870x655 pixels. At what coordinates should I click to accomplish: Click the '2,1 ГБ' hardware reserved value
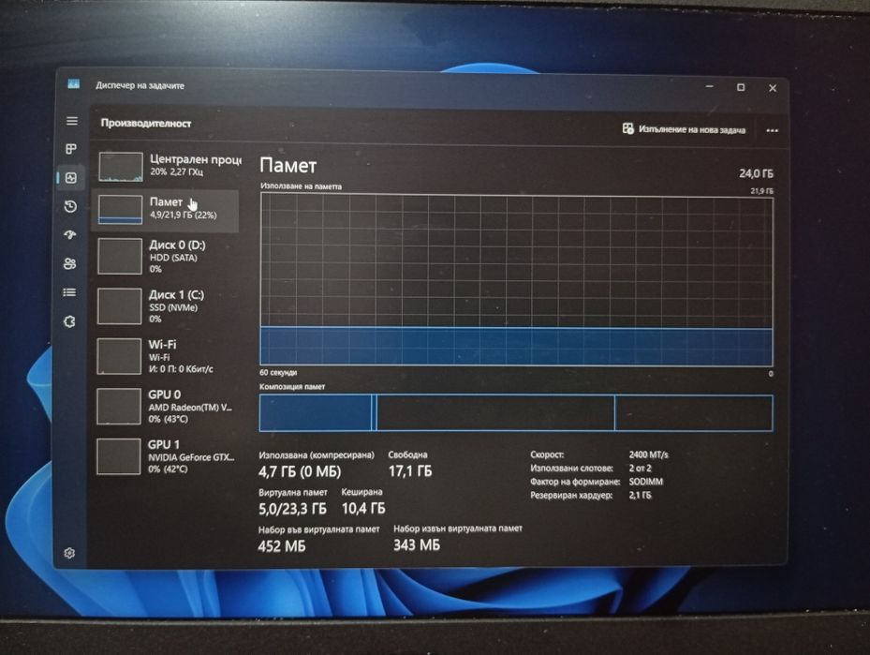tap(641, 495)
